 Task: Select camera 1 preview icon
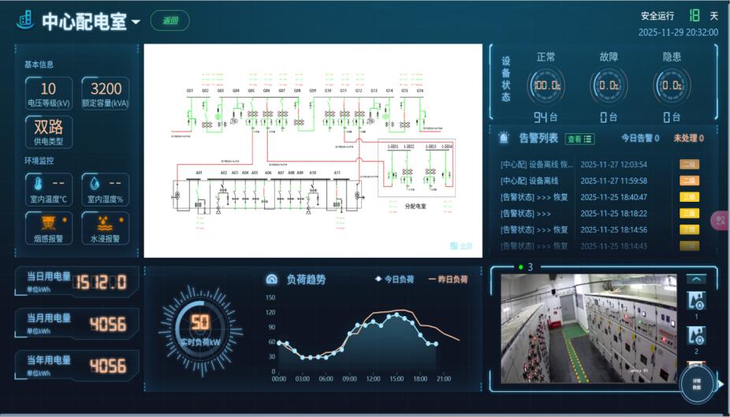[696, 300]
